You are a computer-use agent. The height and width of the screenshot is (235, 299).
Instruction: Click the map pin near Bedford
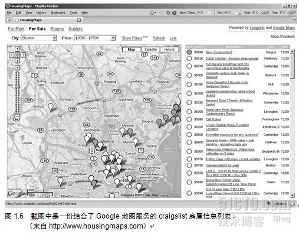pyautogui.click(x=51, y=108)
